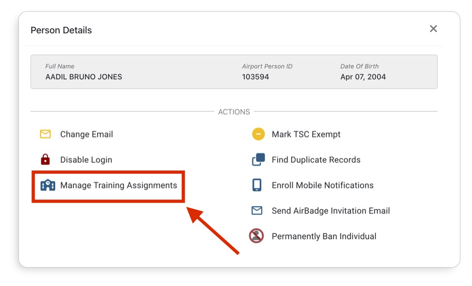Select the Disable Login text

tap(86, 160)
